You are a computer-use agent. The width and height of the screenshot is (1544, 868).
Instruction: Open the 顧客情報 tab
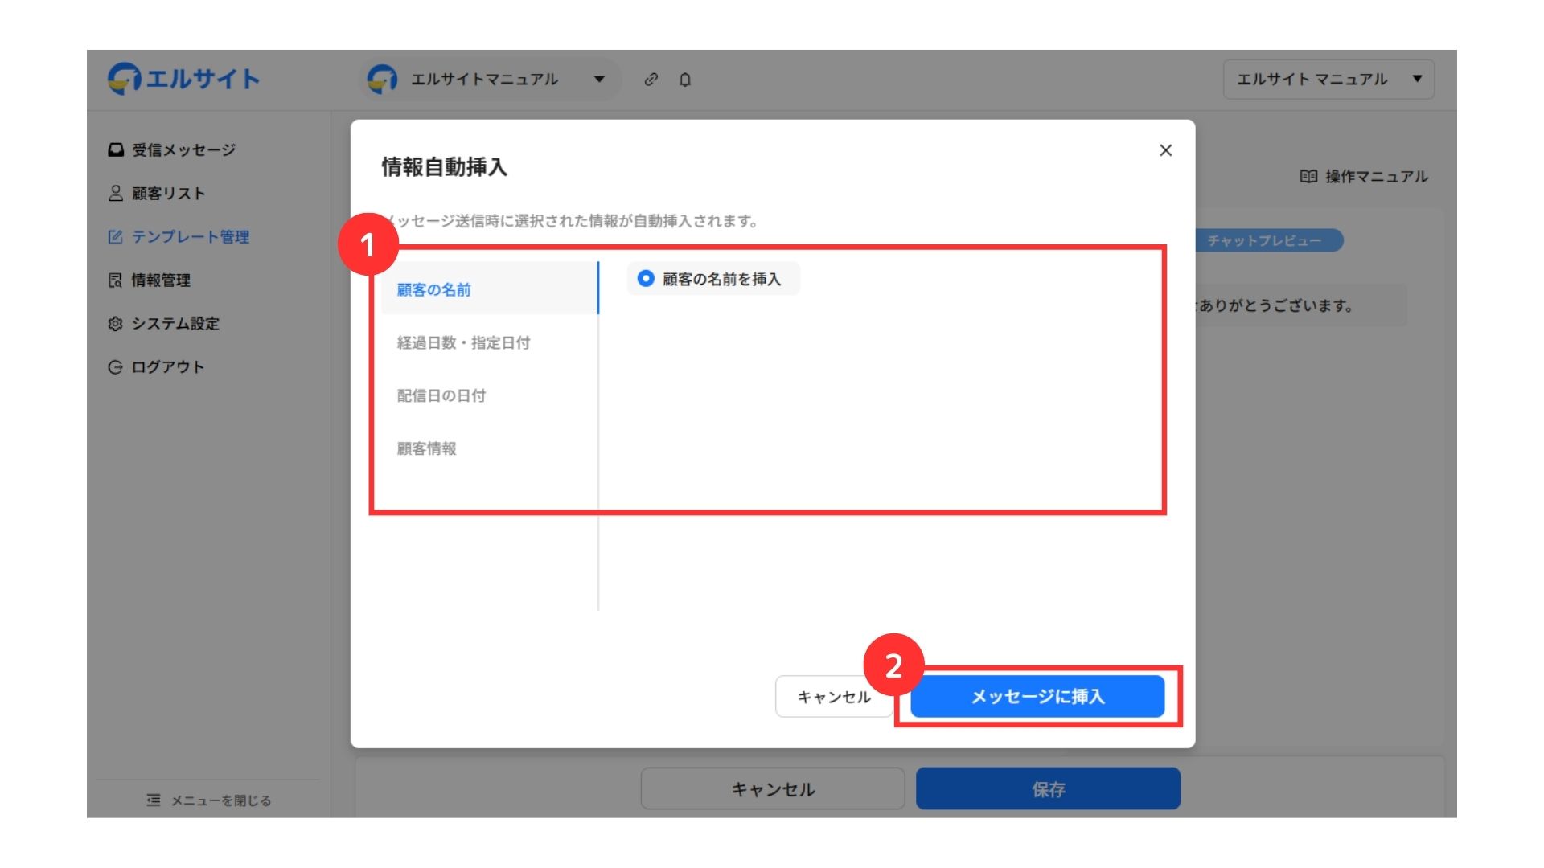point(426,448)
